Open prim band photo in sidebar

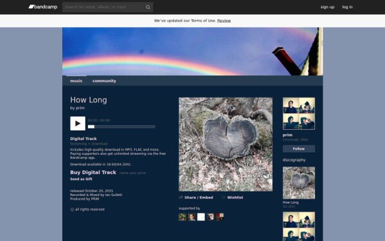click(x=299, y=114)
